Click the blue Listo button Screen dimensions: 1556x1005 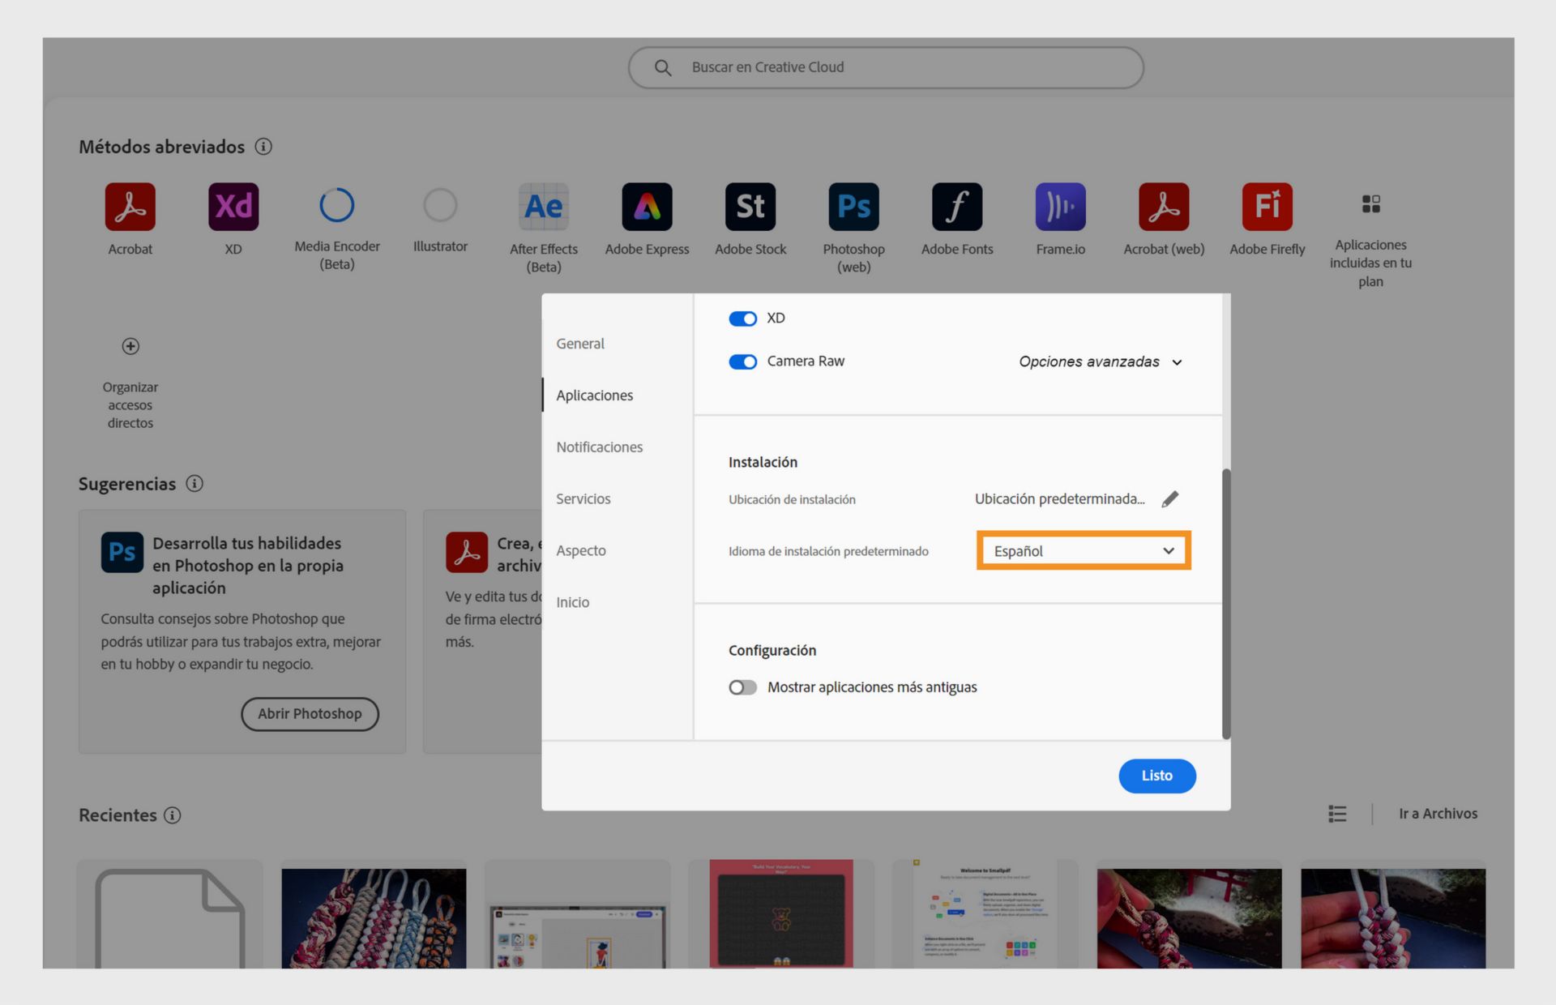1156,776
